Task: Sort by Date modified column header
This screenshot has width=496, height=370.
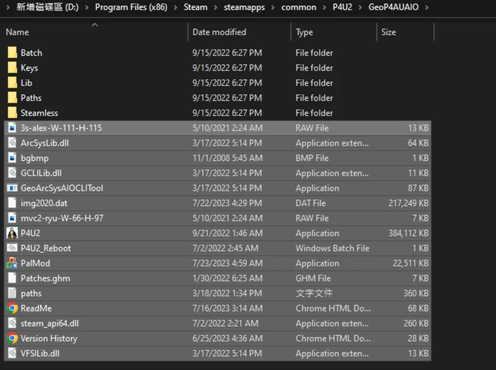Action: pyautogui.click(x=219, y=32)
